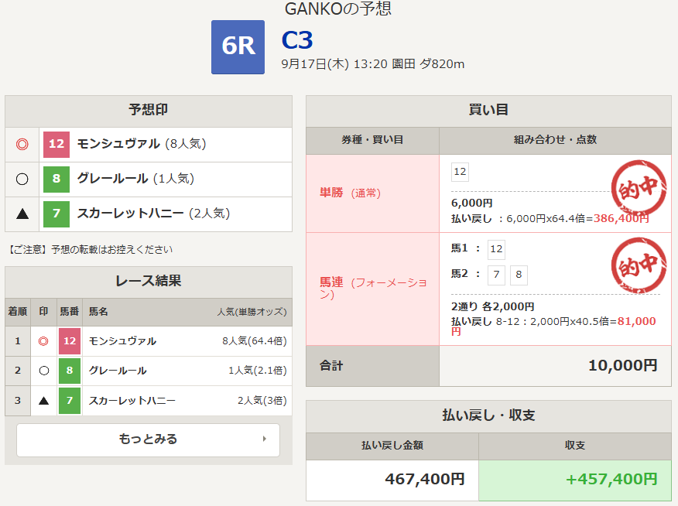Click boxed number 12 in 単勝 combination
Image resolution: width=678 pixels, height=506 pixels.
(x=460, y=172)
